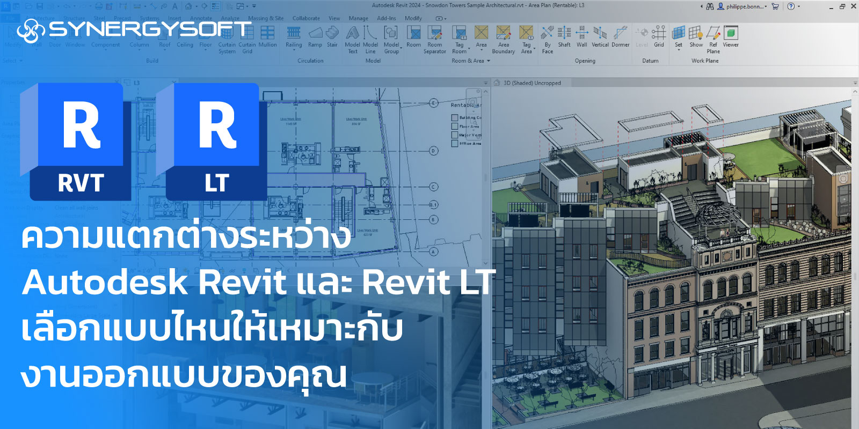Image resolution: width=859 pixels, height=429 pixels.
Task: Click the Floor Area legend color swatch
Action: [454, 126]
